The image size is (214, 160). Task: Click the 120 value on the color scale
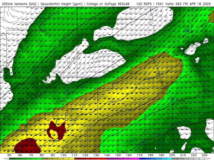[85, 155]
